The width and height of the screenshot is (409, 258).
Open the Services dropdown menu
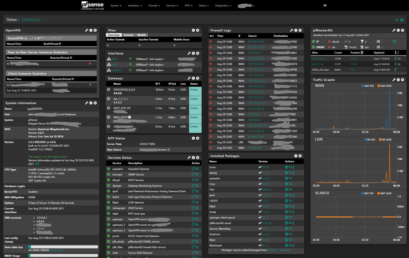pyautogui.click(x=172, y=5)
